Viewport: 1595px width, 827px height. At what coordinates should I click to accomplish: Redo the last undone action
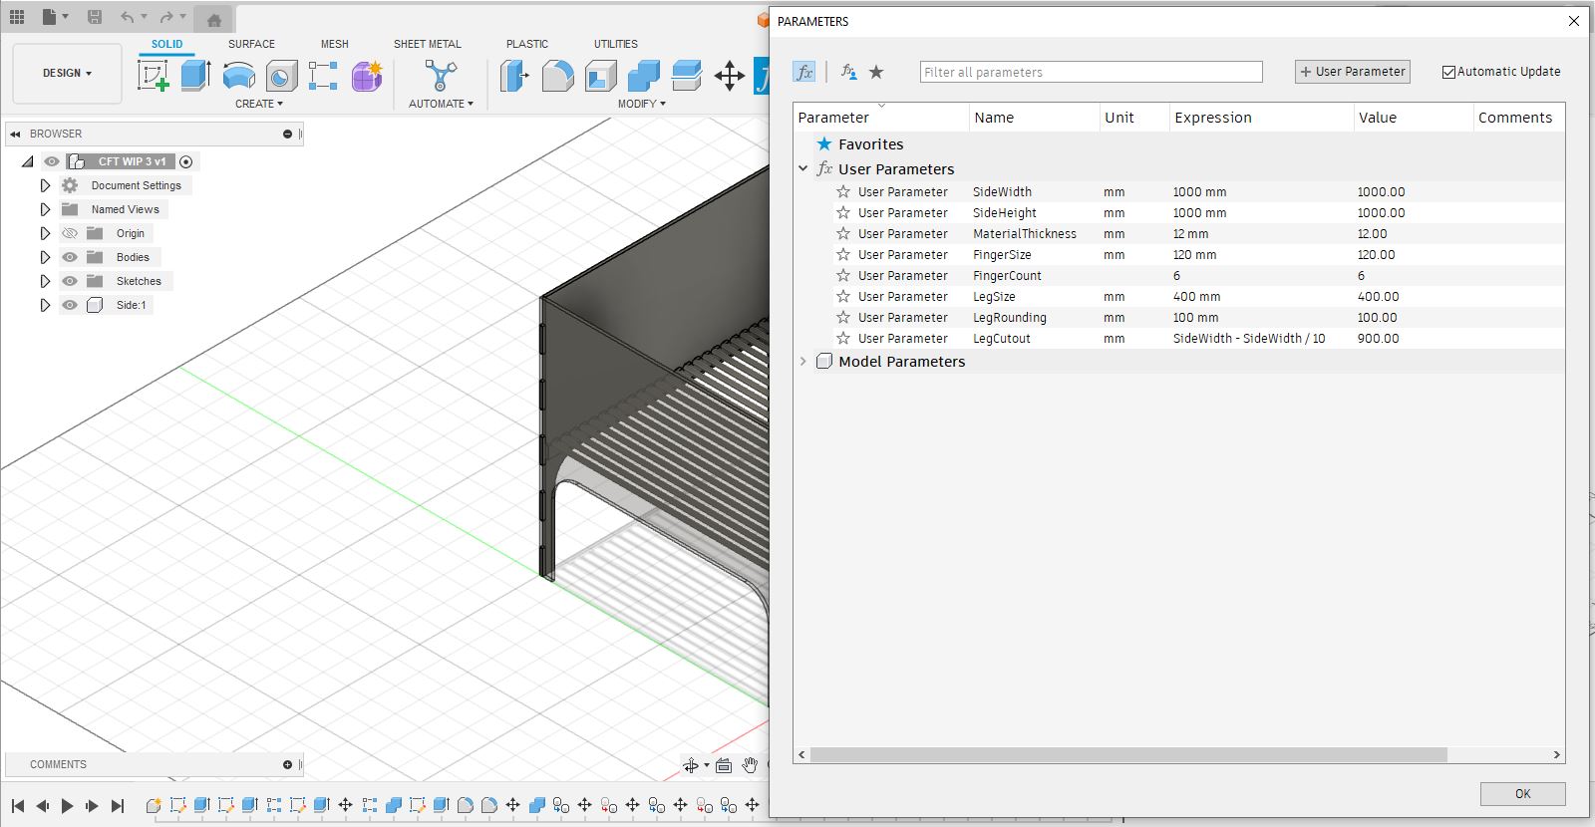click(x=166, y=17)
